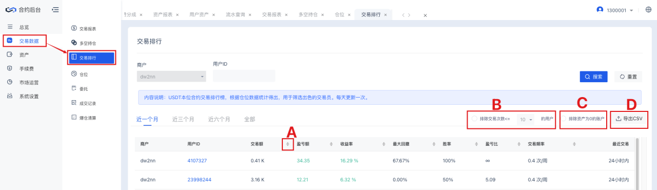
Task: Open user ID 4107327 link
Action: (x=197, y=161)
